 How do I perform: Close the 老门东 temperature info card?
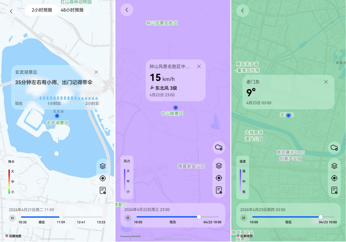click(326, 81)
